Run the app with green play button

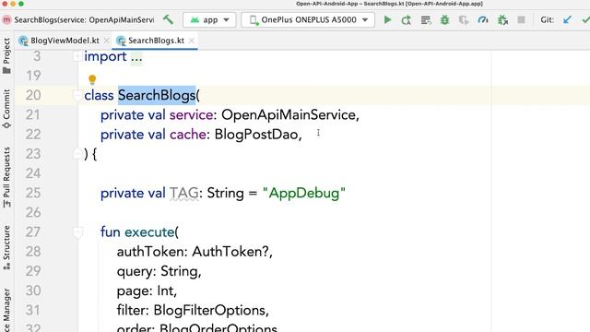click(387, 20)
